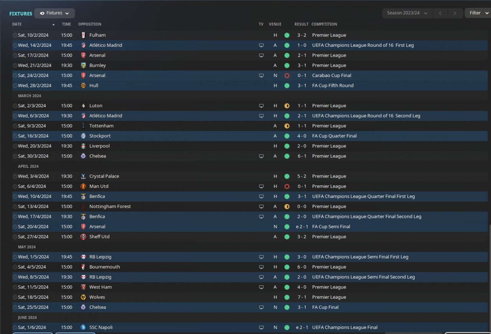Expand the Filter dropdown
The width and height of the screenshot is (491, 334).
tap(478, 13)
